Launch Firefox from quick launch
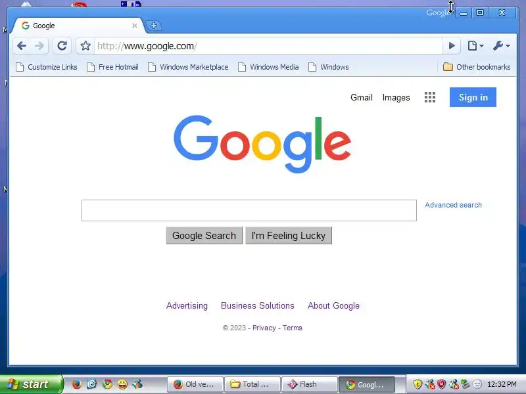The image size is (526, 394). 77,384
